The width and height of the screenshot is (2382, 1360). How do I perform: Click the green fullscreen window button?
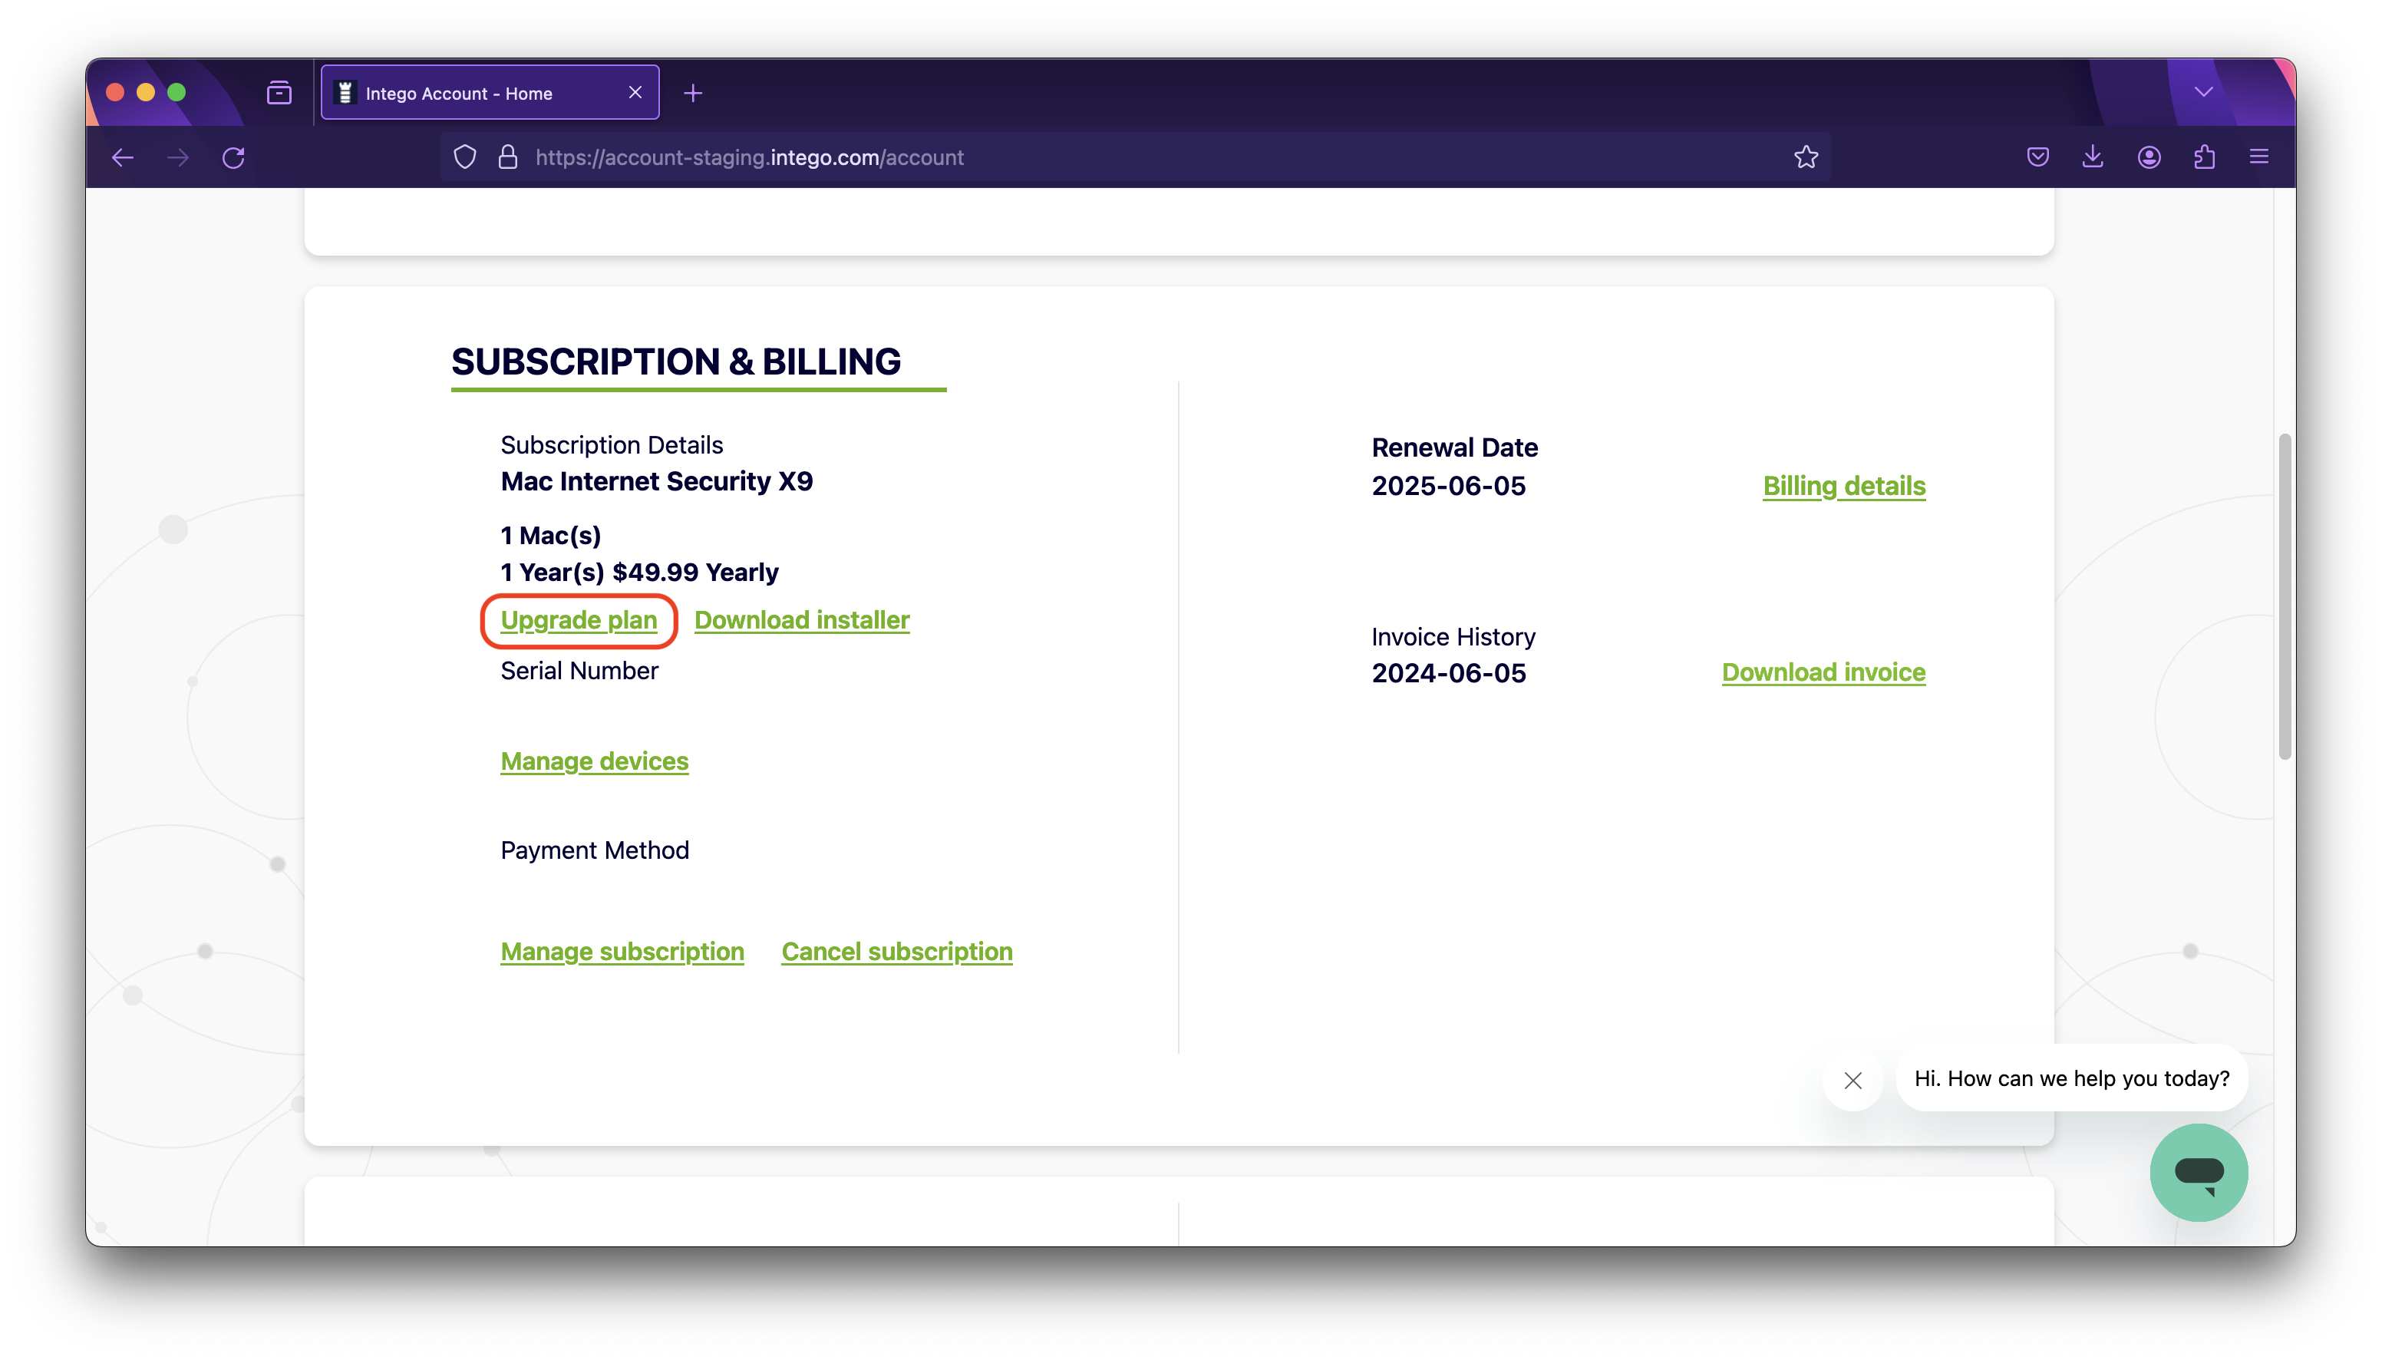(177, 92)
